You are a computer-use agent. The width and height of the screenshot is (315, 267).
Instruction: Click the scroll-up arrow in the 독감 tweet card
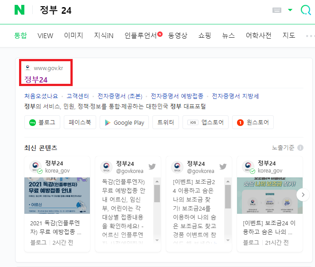pos(157,181)
